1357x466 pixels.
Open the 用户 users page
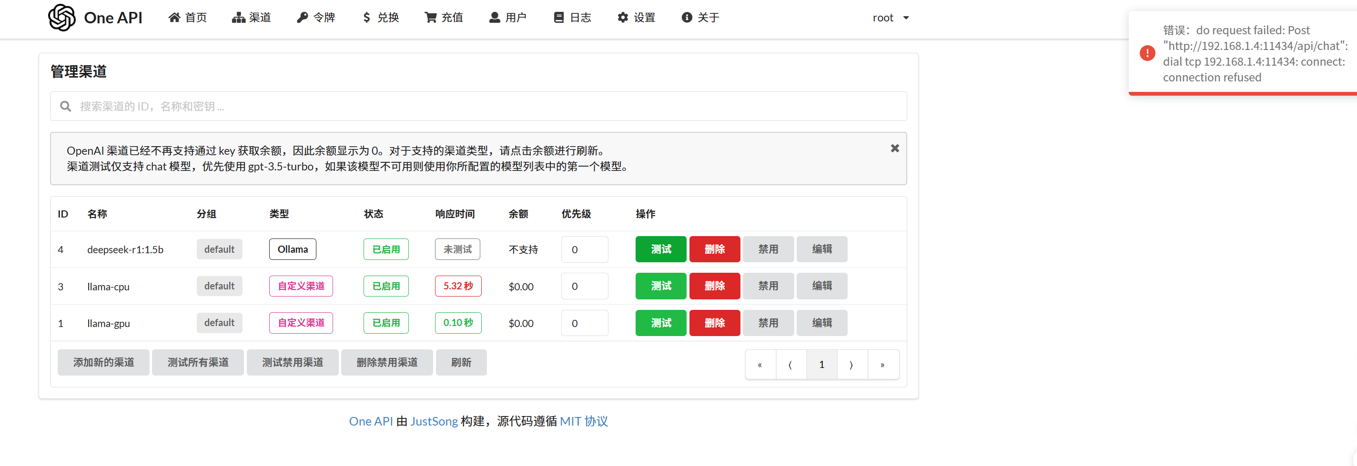click(x=508, y=18)
